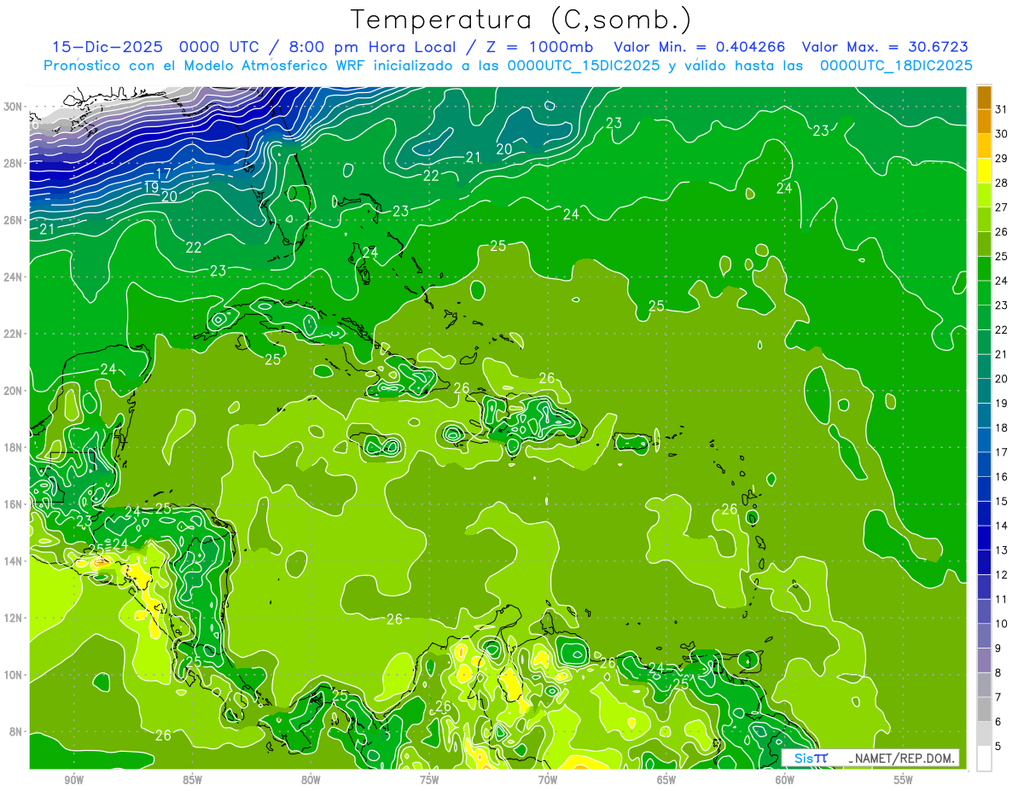The image size is (1024, 791).
Task: Click the white swatch below the 5 label
Action: point(984,759)
